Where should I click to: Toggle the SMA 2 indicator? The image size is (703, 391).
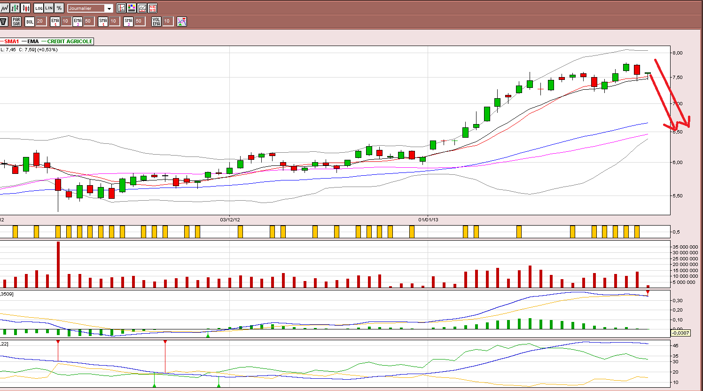click(128, 22)
